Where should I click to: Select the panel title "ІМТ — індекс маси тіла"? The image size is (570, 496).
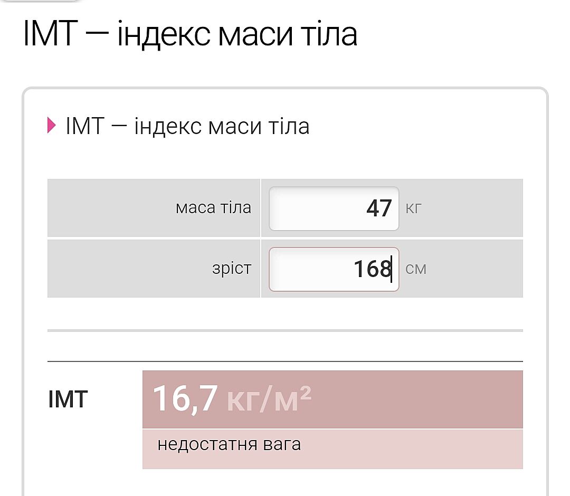(x=187, y=127)
